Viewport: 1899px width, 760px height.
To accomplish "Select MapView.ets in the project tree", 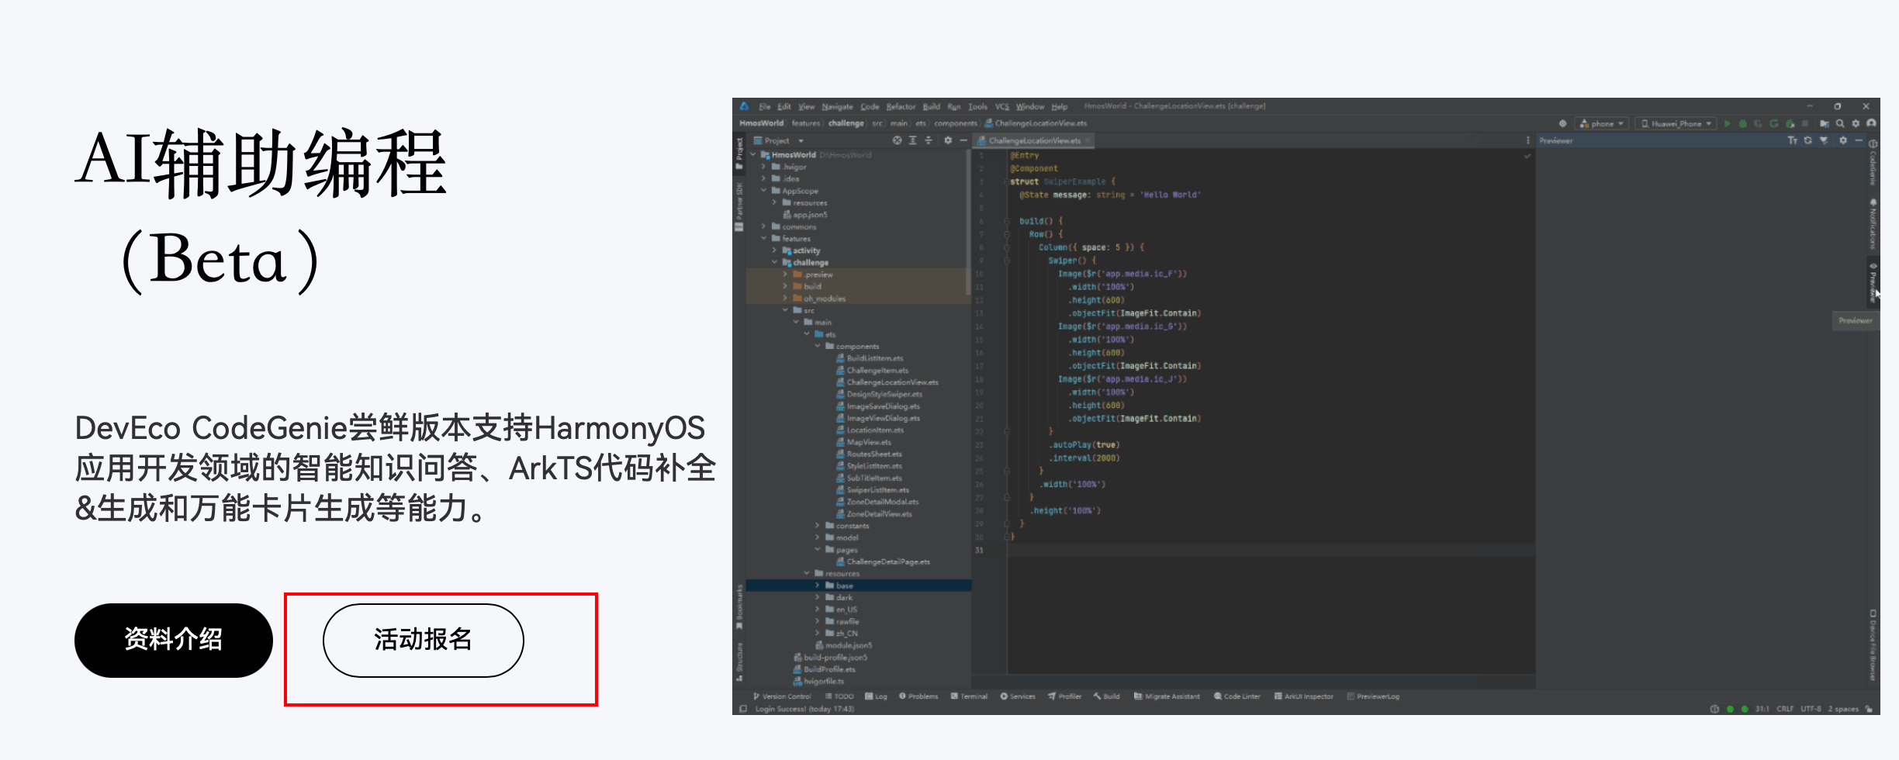I will (863, 442).
